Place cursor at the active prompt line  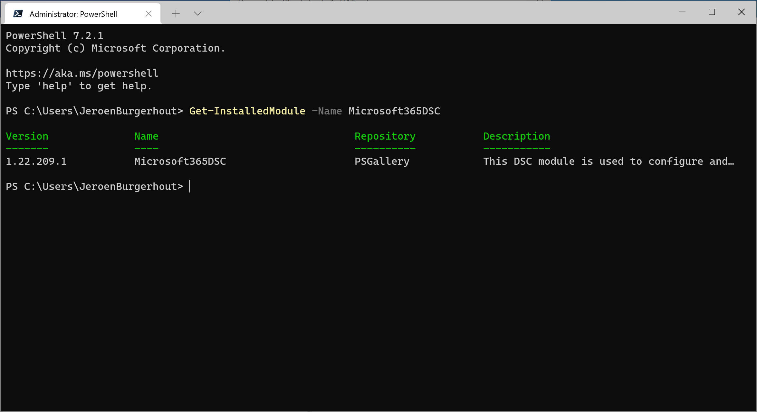tap(190, 186)
